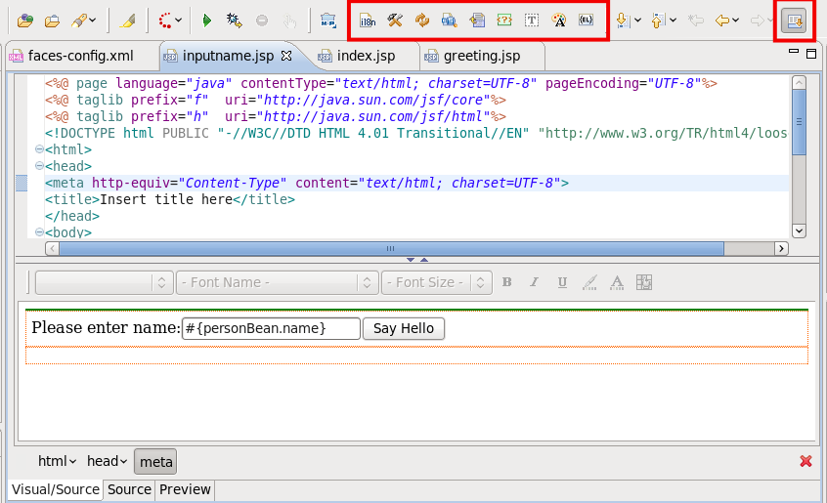Click the #{personBean.name} input field
827x503 pixels.
tap(271, 328)
